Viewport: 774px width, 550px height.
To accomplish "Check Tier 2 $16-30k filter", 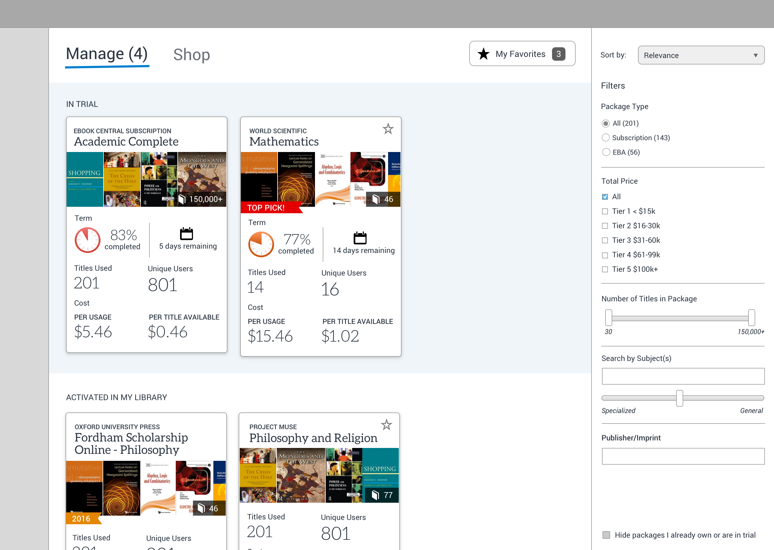I will click(605, 226).
